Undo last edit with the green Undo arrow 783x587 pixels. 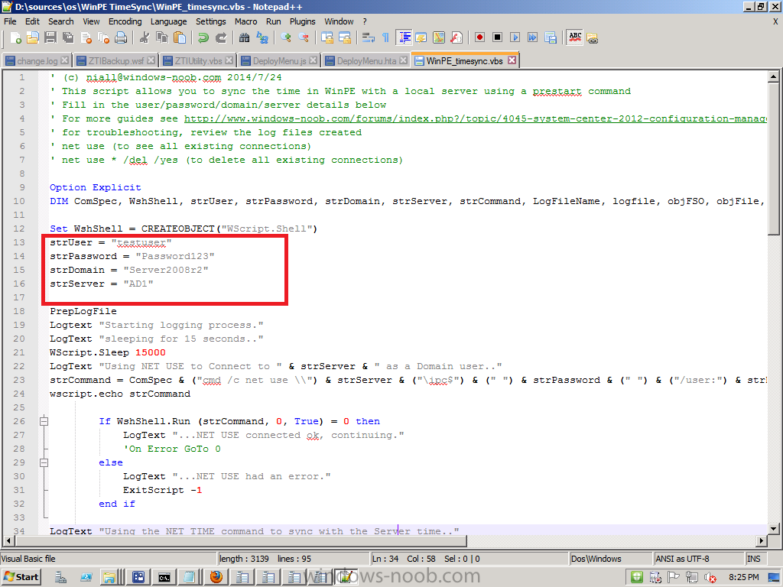pyautogui.click(x=203, y=38)
